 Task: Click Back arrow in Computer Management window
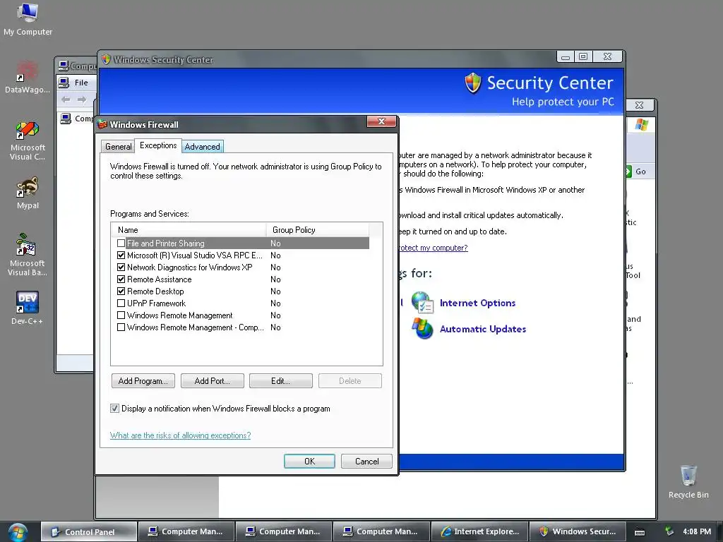(x=66, y=99)
